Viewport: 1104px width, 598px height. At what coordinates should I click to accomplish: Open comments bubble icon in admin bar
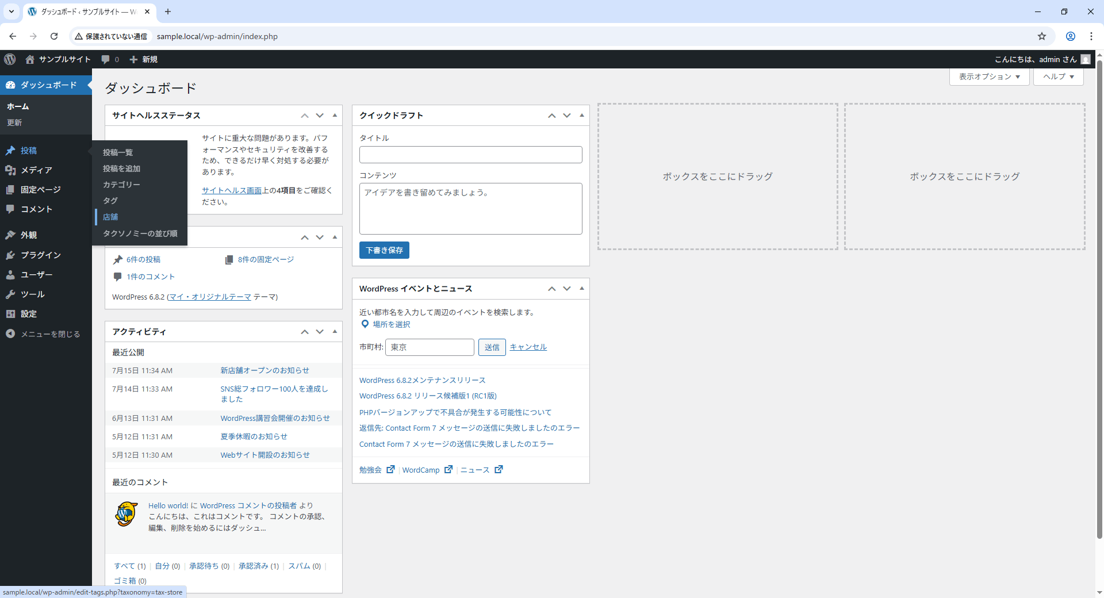pyautogui.click(x=105, y=59)
